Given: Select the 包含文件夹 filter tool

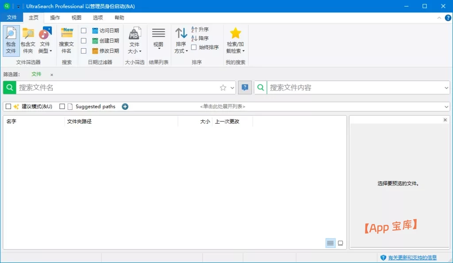Looking at the screenshot, I should [28, 39].
